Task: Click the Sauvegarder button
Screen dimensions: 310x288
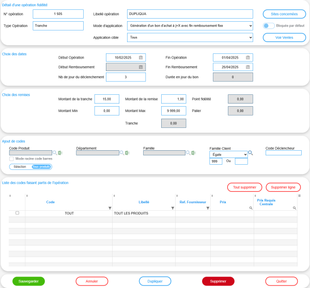Action: pyautogui.click(x=29, y=281)
